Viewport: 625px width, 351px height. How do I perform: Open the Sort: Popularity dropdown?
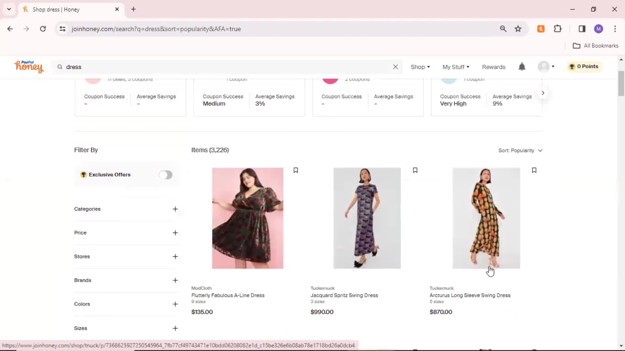point(520,150)
